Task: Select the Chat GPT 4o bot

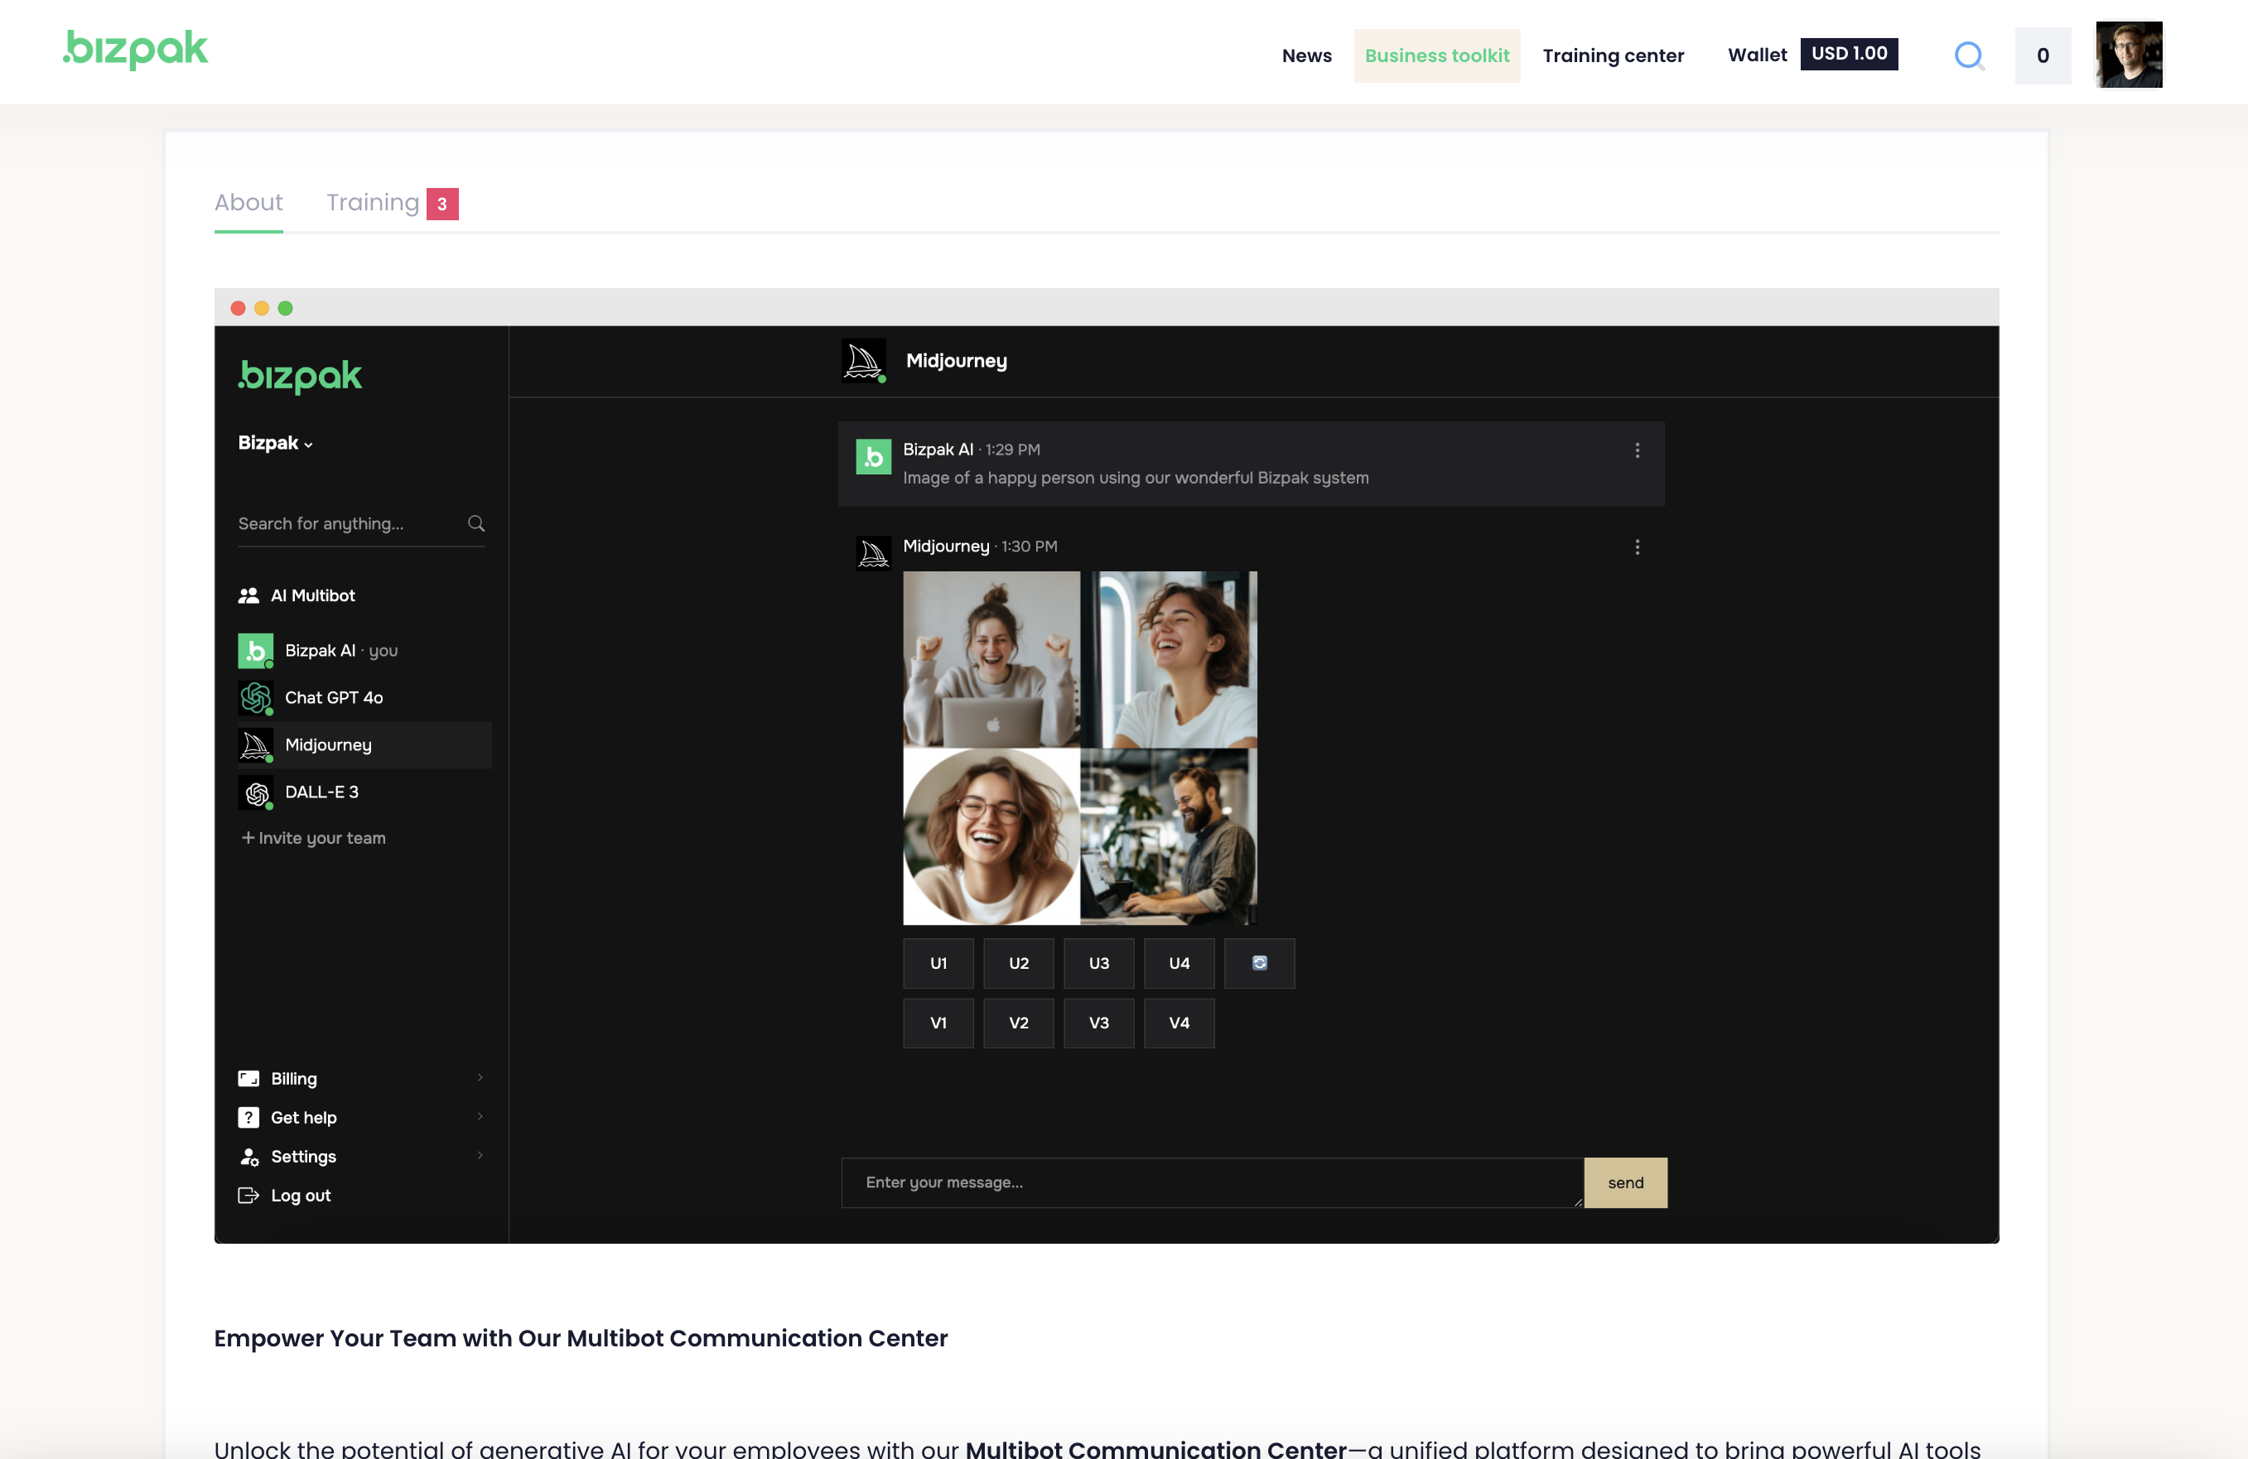Action: (x=334, y=698)
